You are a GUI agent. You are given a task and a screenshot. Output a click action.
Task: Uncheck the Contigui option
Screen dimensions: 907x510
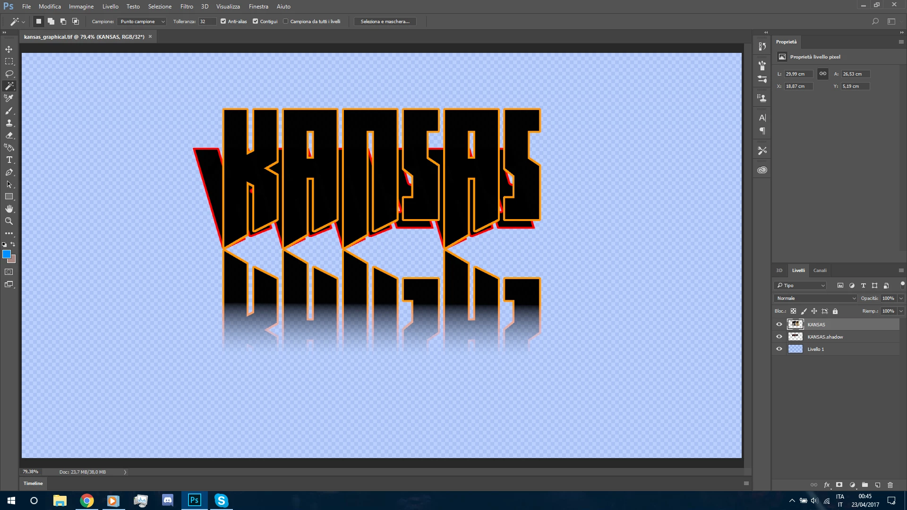tap(256, 21)
